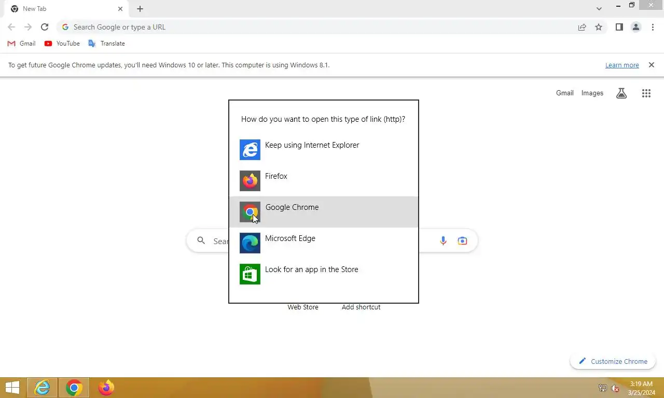
Task: Select Microsoft Edge in the dialog
Action: tap(323, 243)
